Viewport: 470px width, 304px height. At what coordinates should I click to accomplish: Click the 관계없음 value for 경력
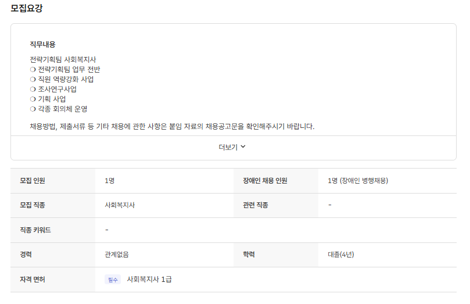117,255
